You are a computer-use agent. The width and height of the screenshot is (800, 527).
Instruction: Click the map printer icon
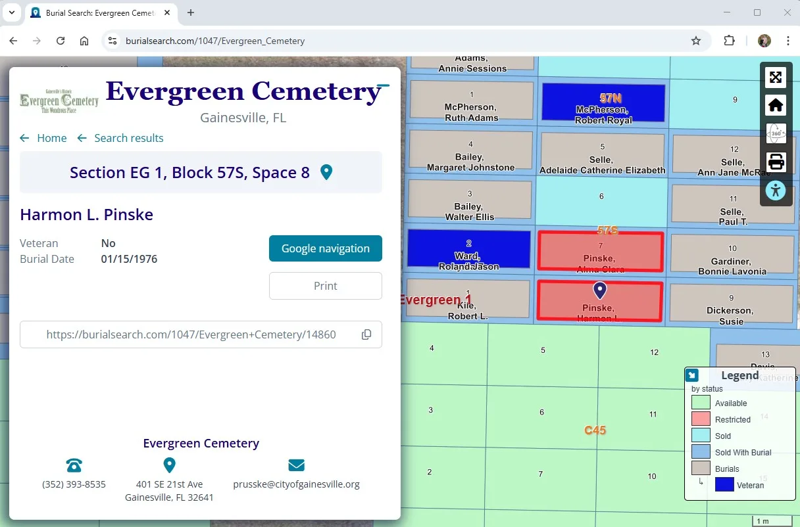coord(776,162)
